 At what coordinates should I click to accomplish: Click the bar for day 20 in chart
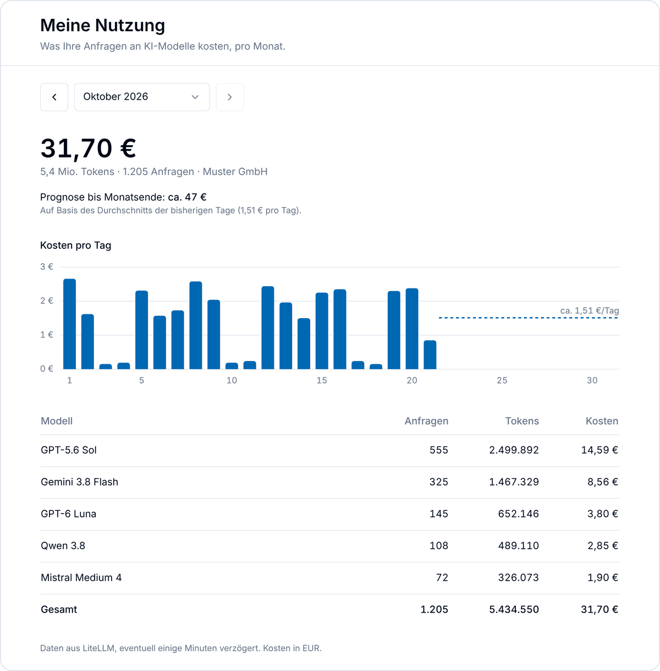tap(412, 329)
